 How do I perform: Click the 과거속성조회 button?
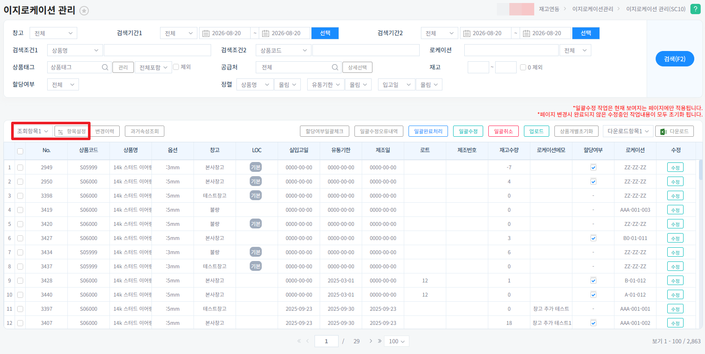[x=145, y=131]
